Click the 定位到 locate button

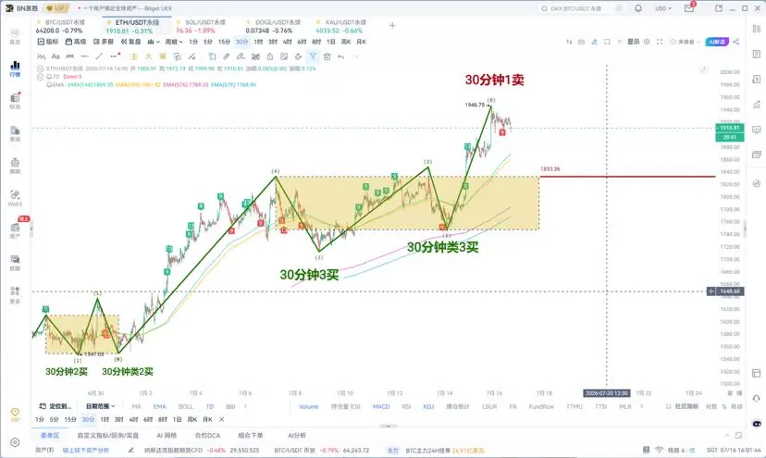[56, 407]
